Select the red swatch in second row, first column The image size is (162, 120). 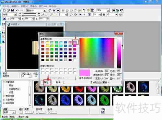tap(43, 46)
